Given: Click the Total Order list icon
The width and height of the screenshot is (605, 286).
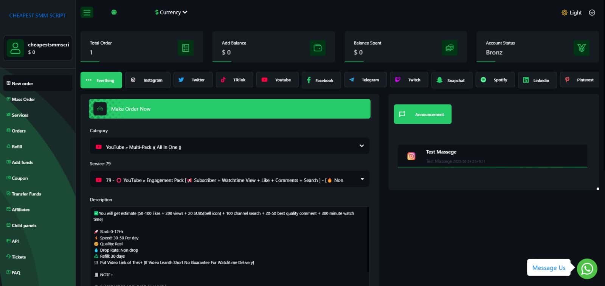Looking at the screenshot, I should pyautogui.click(x=185, y=48).
